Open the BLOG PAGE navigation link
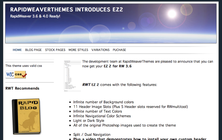The height and width of the screenshot is (140, 222). [33, 50]
